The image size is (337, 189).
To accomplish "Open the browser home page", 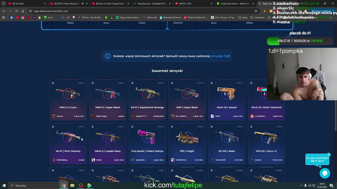I will pos(23,11).
